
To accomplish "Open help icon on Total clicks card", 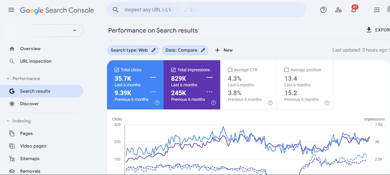I will (157, 103).
